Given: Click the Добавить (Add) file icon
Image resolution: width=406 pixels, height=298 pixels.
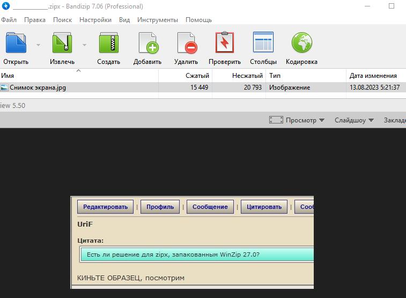Looking at the screenshot, I should tap(149, 43).
